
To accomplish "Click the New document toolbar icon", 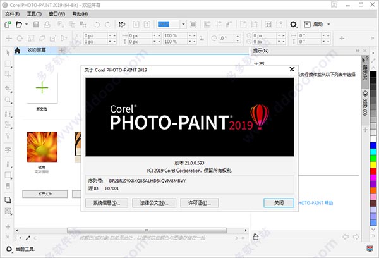I will [x=8, y=24].
